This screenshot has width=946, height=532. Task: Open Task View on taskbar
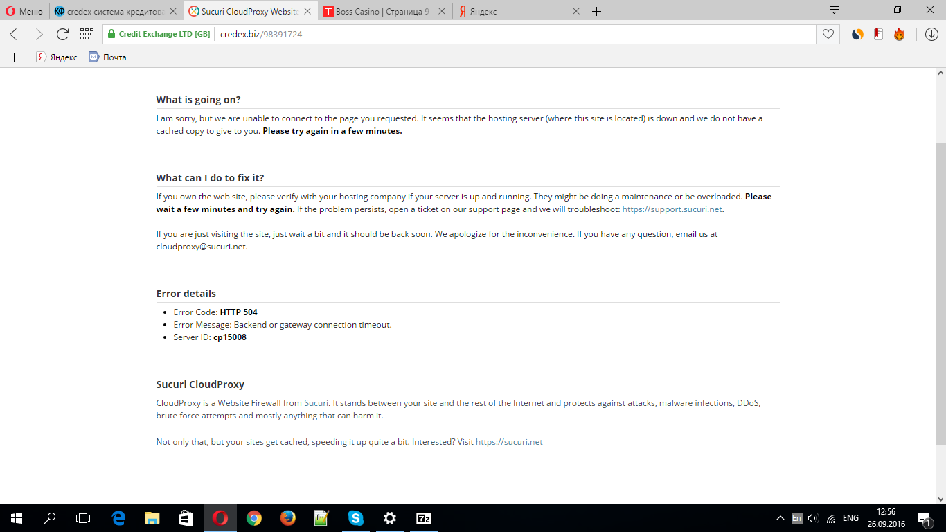(83, 518)
